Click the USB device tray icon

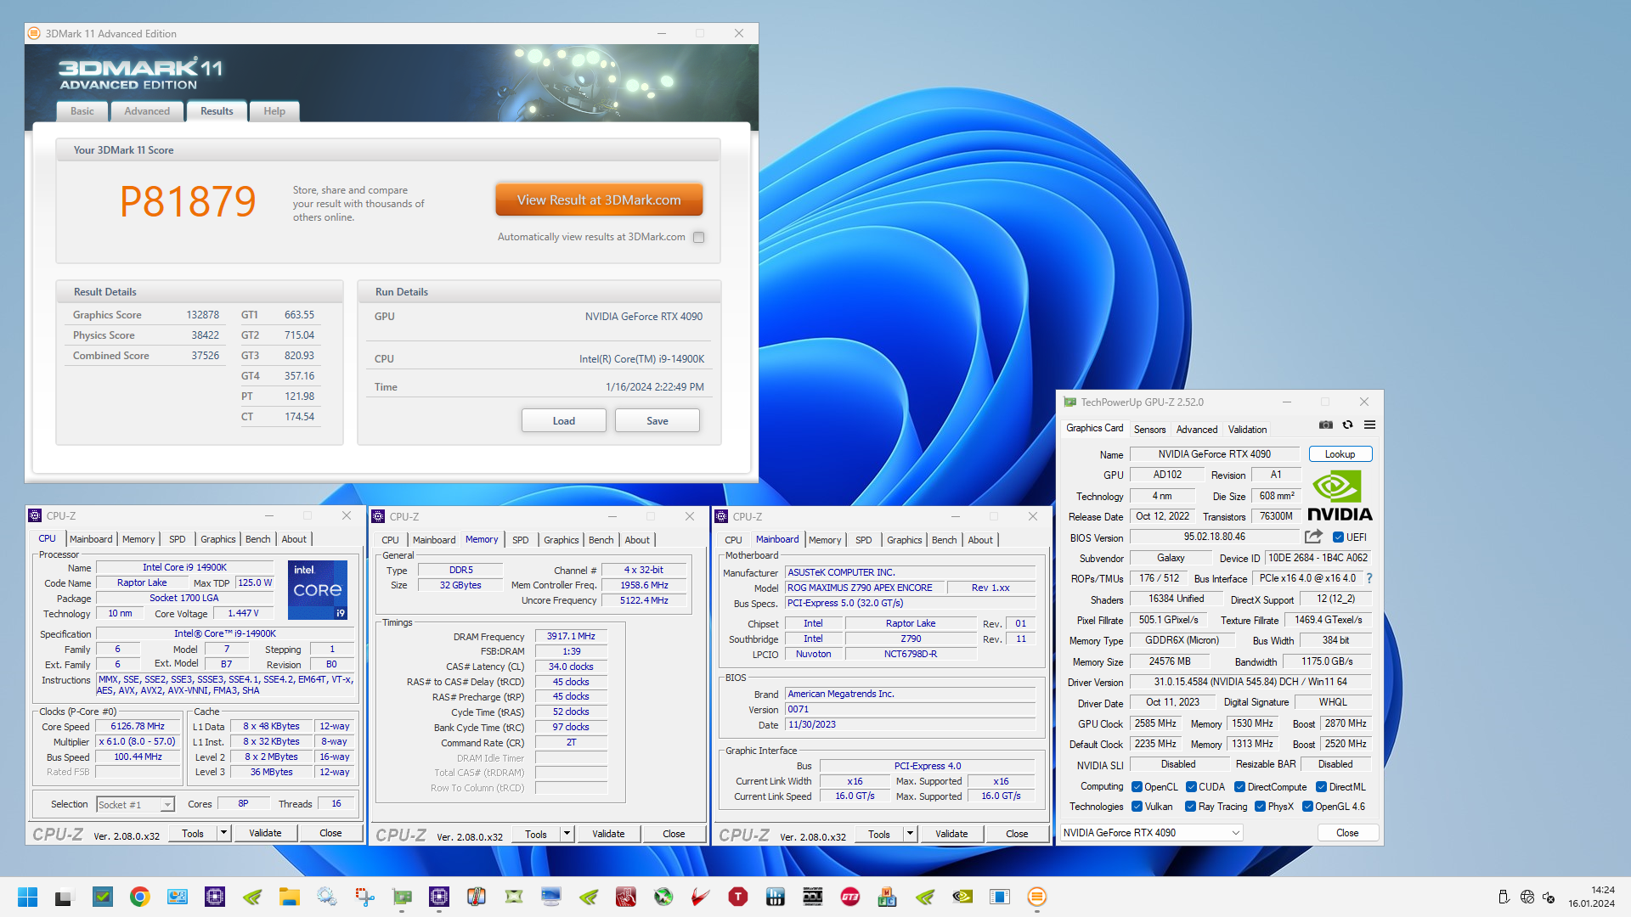1504,897
